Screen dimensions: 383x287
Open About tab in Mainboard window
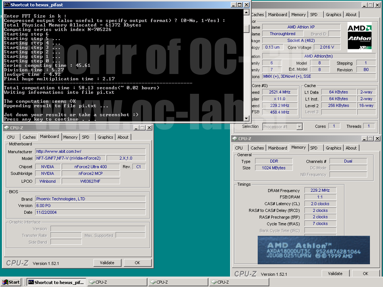coord(123,137)
